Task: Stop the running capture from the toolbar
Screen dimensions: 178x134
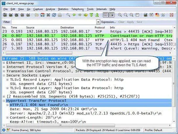Action: 22,15
